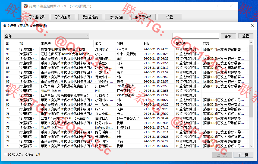The height and width of the screenshot is (164, 258).
Task: Open the 账号黑名单 list
Action: click(143, 17)
